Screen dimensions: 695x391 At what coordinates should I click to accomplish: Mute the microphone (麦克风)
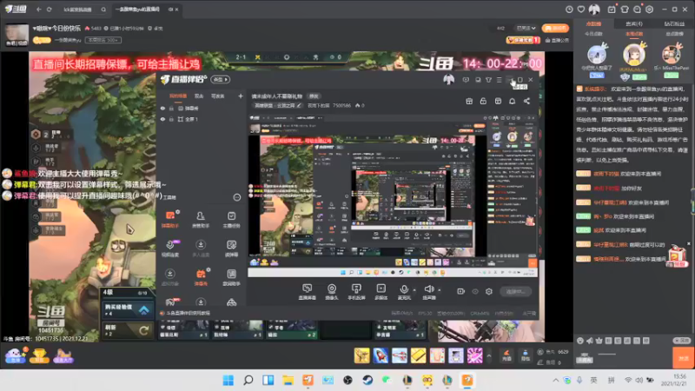(x=404, y=292)
